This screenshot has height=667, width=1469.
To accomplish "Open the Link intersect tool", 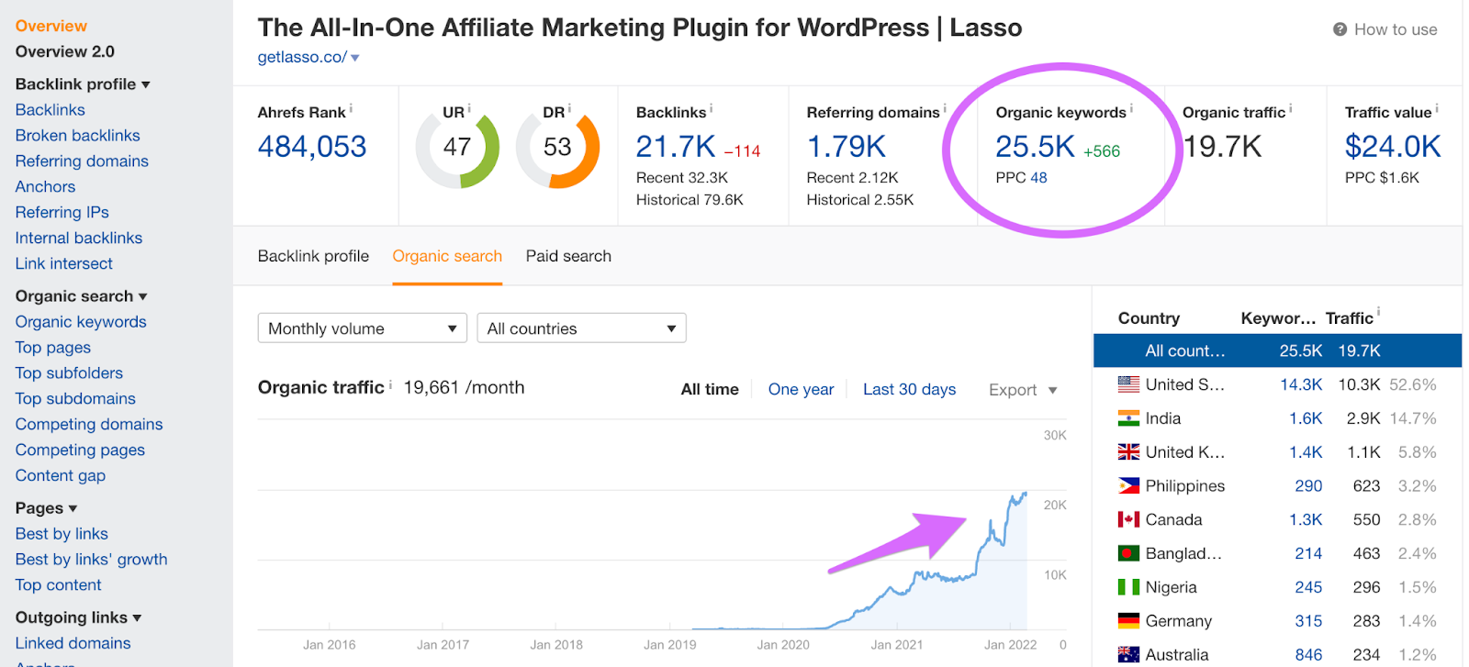I will coord(64,263).
